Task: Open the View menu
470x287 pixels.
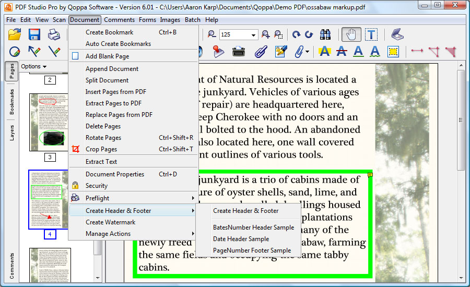Action: [42, 20]
